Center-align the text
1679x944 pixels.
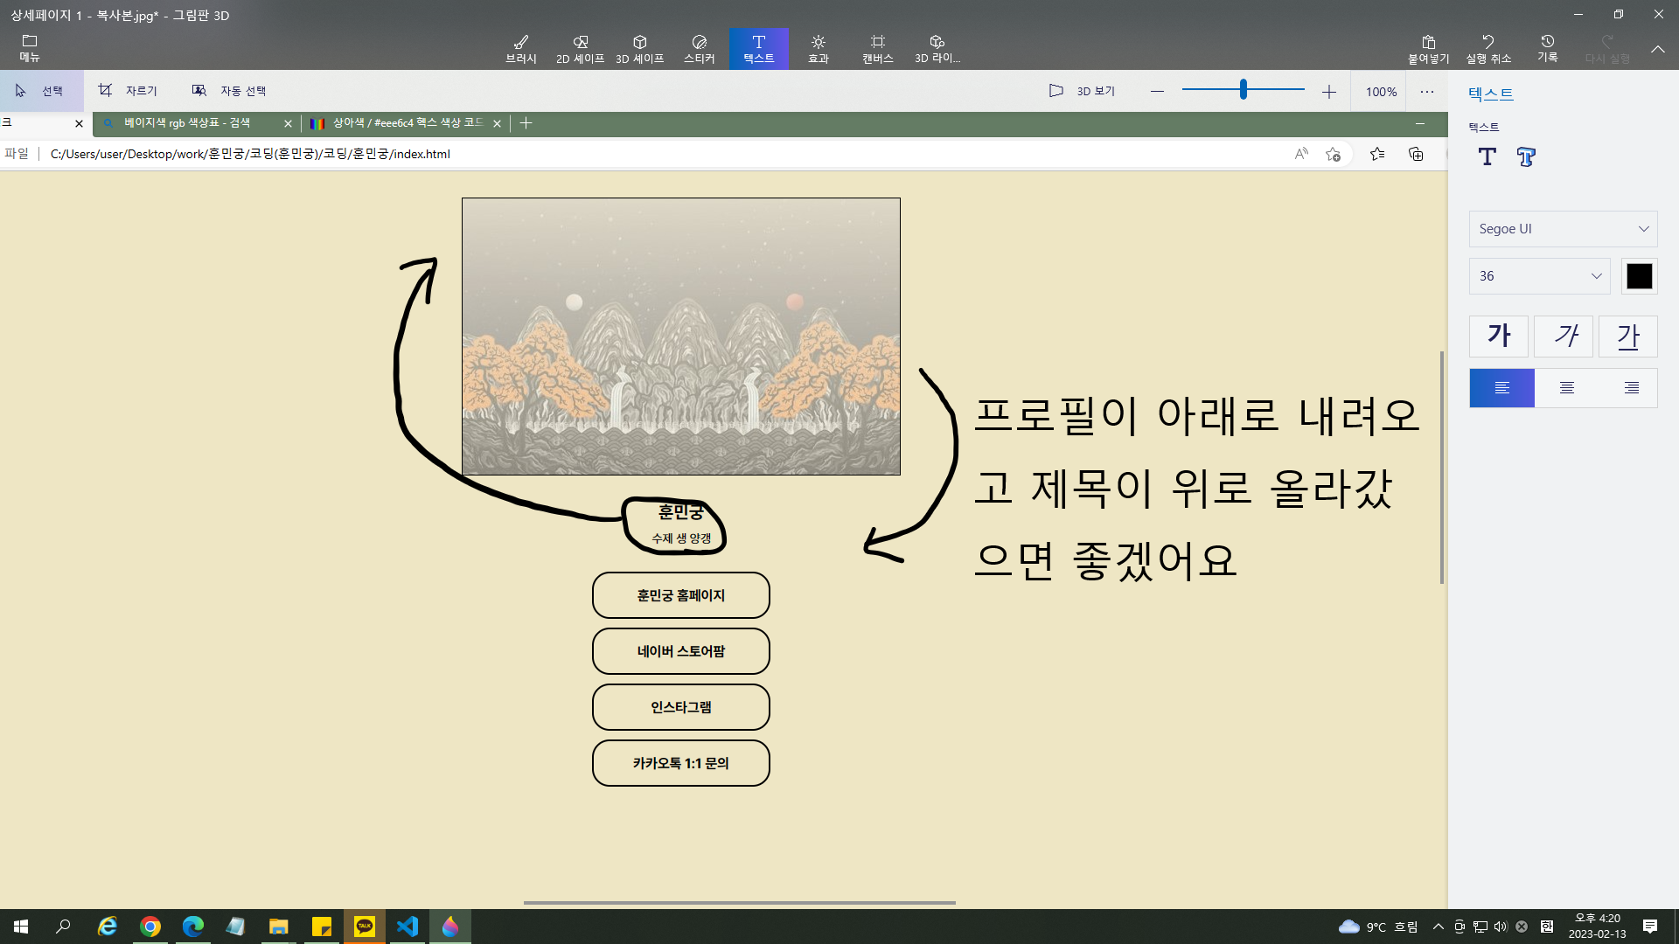[1567, 388]
